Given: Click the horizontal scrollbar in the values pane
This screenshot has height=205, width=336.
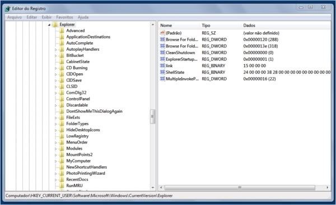Looking at the screenshot, I should tap(240, 188).
